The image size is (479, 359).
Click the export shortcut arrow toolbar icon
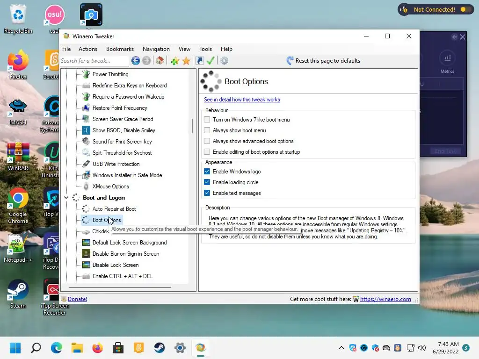point(199,61)
